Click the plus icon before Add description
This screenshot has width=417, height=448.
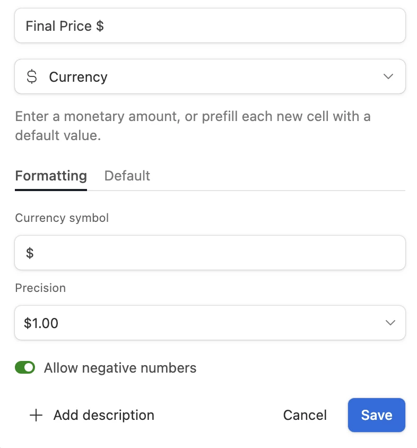click(36, 415)
